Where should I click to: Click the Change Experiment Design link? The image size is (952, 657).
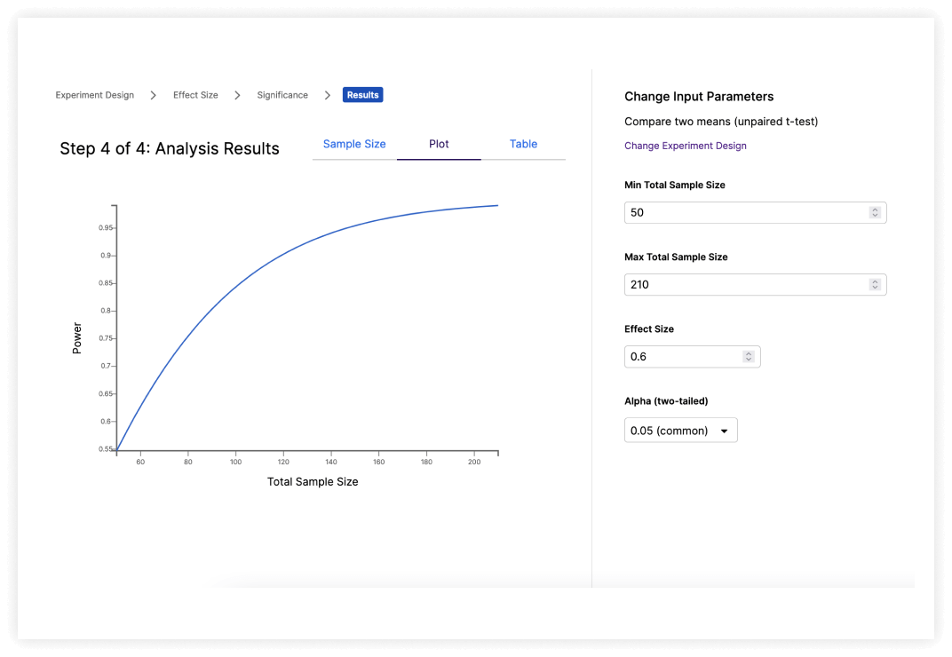686,146
